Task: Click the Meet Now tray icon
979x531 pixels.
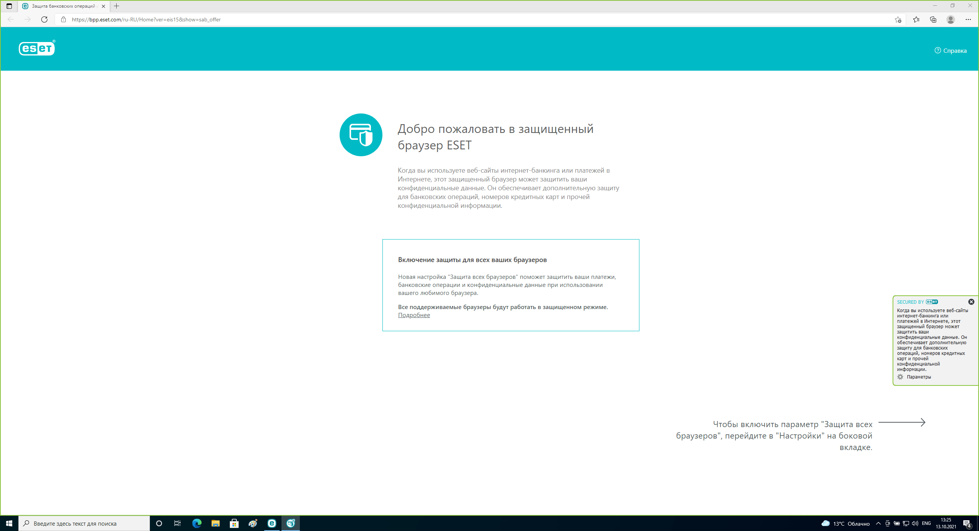Action: [x=888, y=523]
